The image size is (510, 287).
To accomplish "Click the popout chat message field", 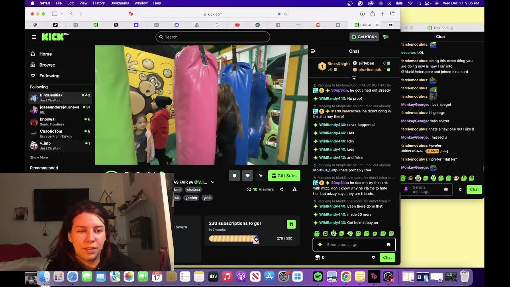I will pos(426,189).
